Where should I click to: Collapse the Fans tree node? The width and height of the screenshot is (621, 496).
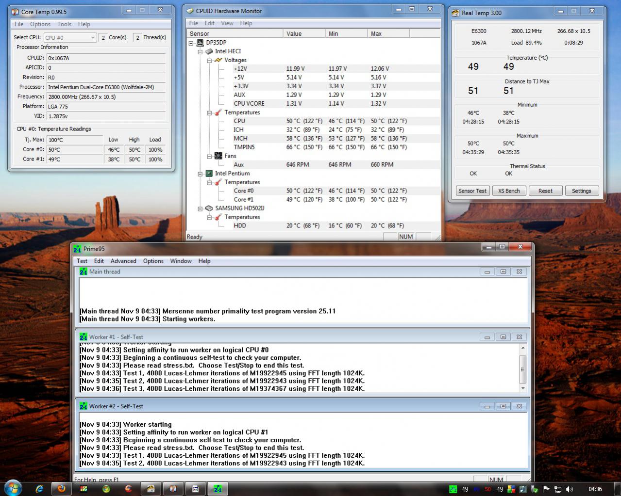tap(209, 156)
